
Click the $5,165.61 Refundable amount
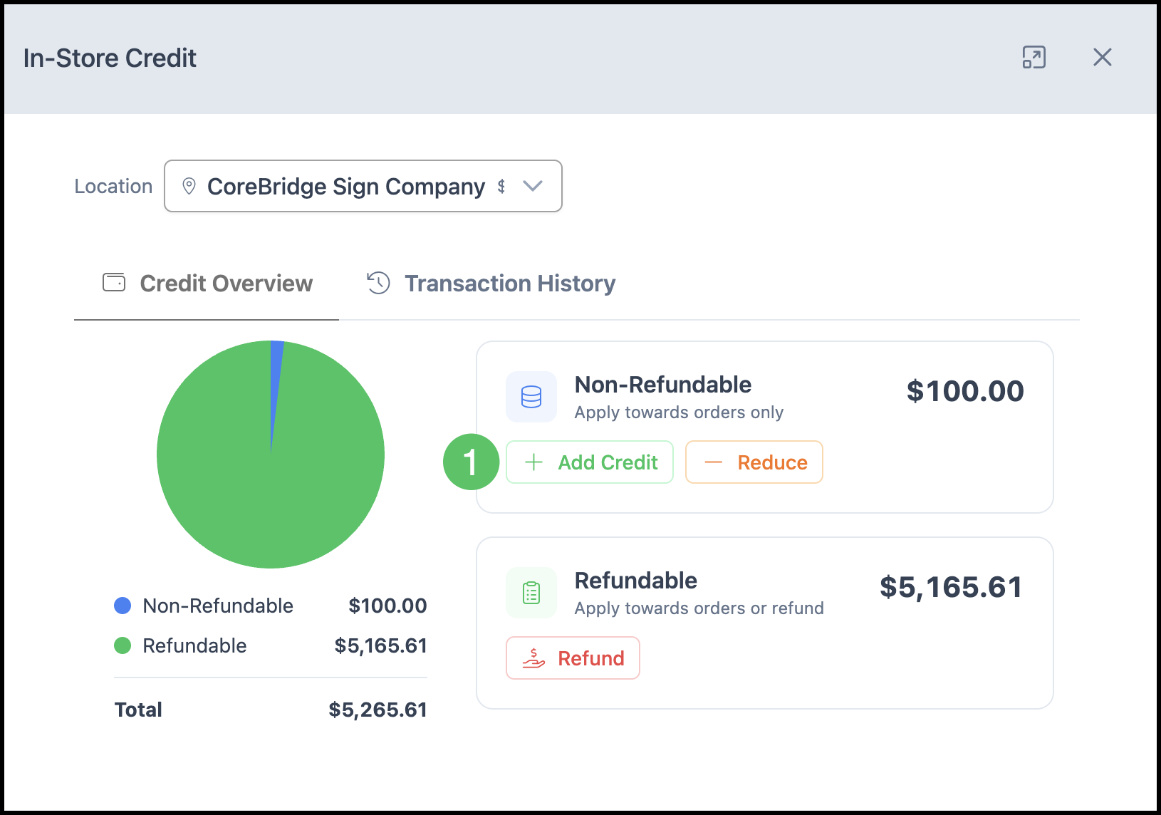(x=951, y=587)
